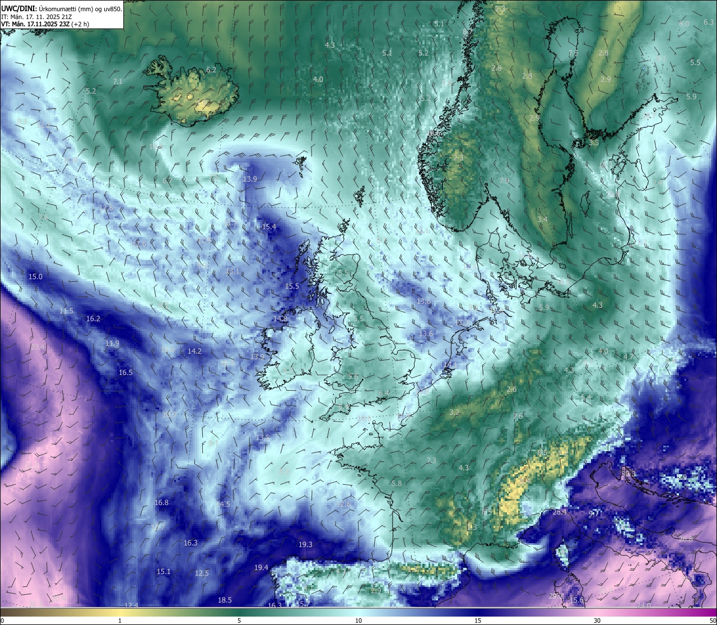Click the 16.2 value in the Atlantic

point(93,318)
